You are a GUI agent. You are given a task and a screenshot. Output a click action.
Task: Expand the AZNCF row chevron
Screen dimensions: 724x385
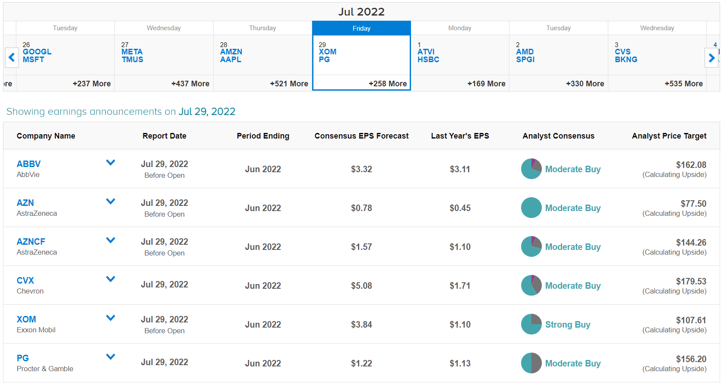(x=111, y=240)
